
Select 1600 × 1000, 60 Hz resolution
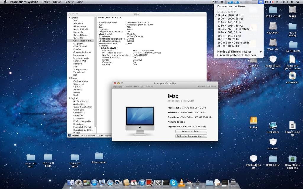coord(230,19)
